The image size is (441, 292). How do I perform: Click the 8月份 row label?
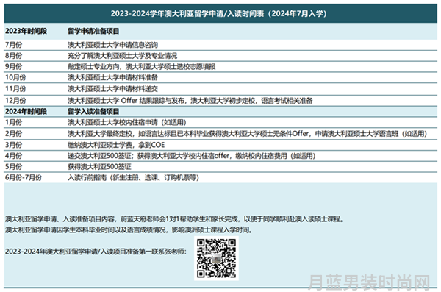pyautogui.click(x=13, y=55)
